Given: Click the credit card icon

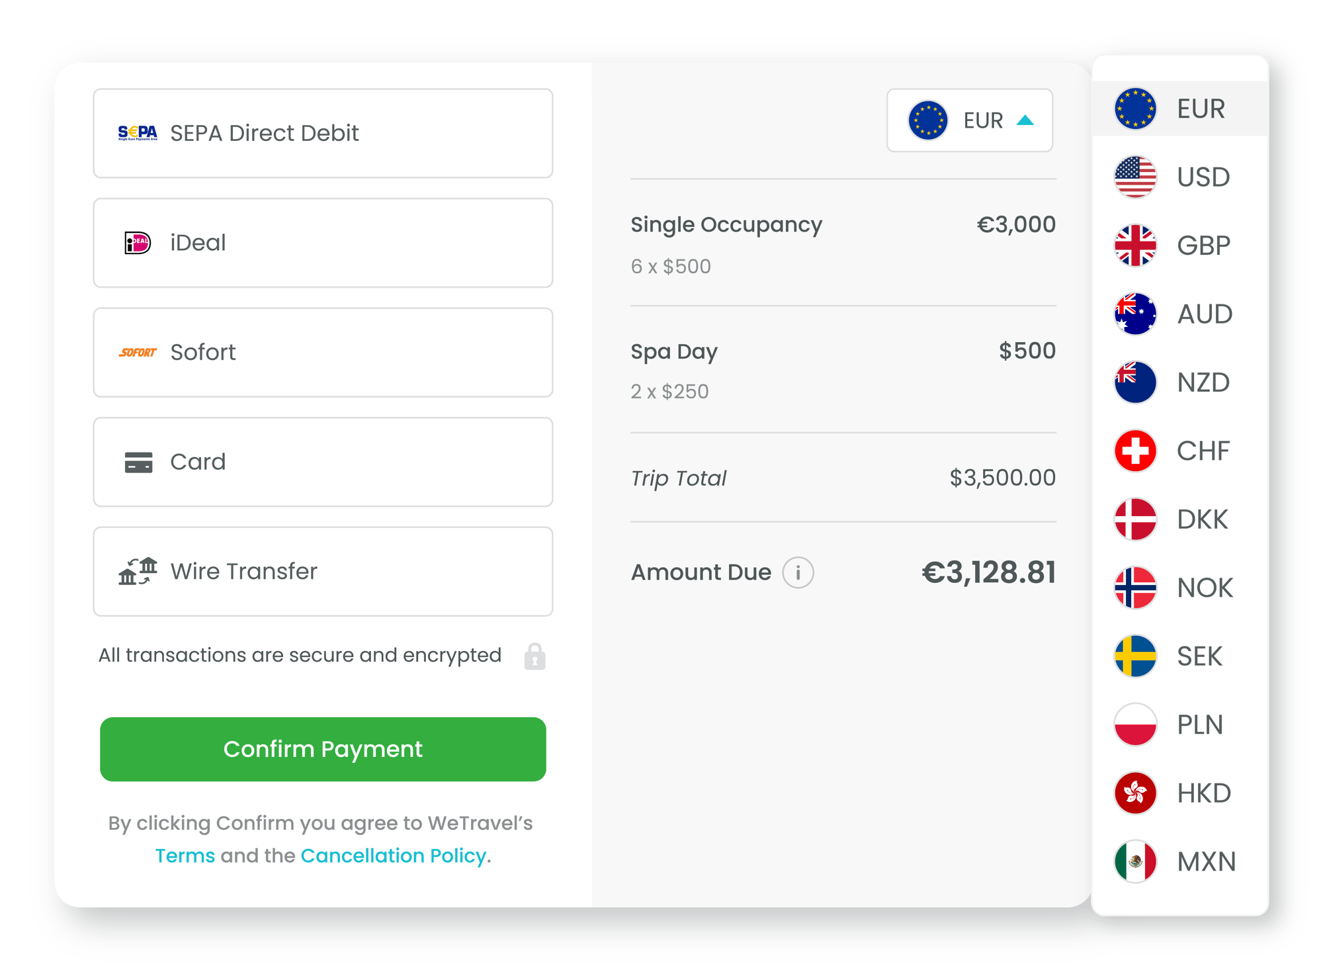Looking at the screenshot, I should click(x=138, y=462).
